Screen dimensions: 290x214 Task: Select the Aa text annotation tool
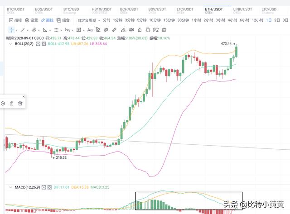[90, 30]
